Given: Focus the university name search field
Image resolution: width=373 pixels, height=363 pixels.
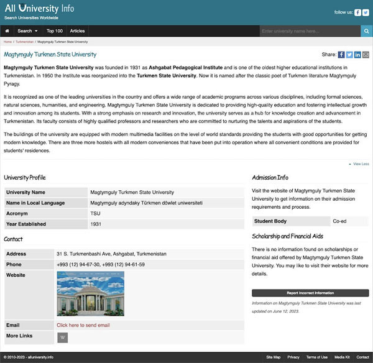Looking at the screenshot, I should click(309, 30).
